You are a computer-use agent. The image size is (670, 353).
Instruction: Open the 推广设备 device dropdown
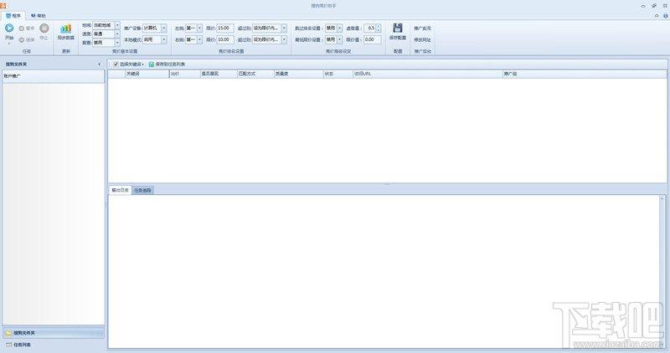(163, 28)
